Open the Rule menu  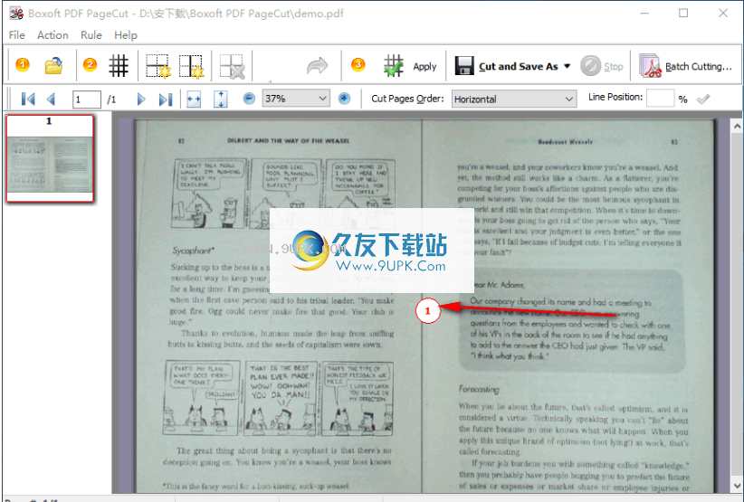coord(91,35)
